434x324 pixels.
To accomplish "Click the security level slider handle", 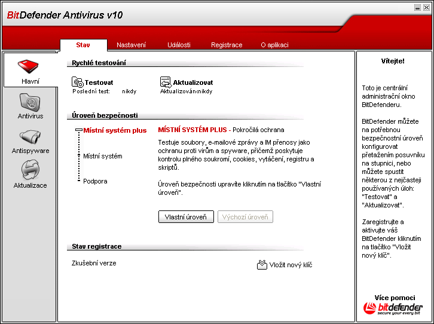I will (x=79, y=130).
